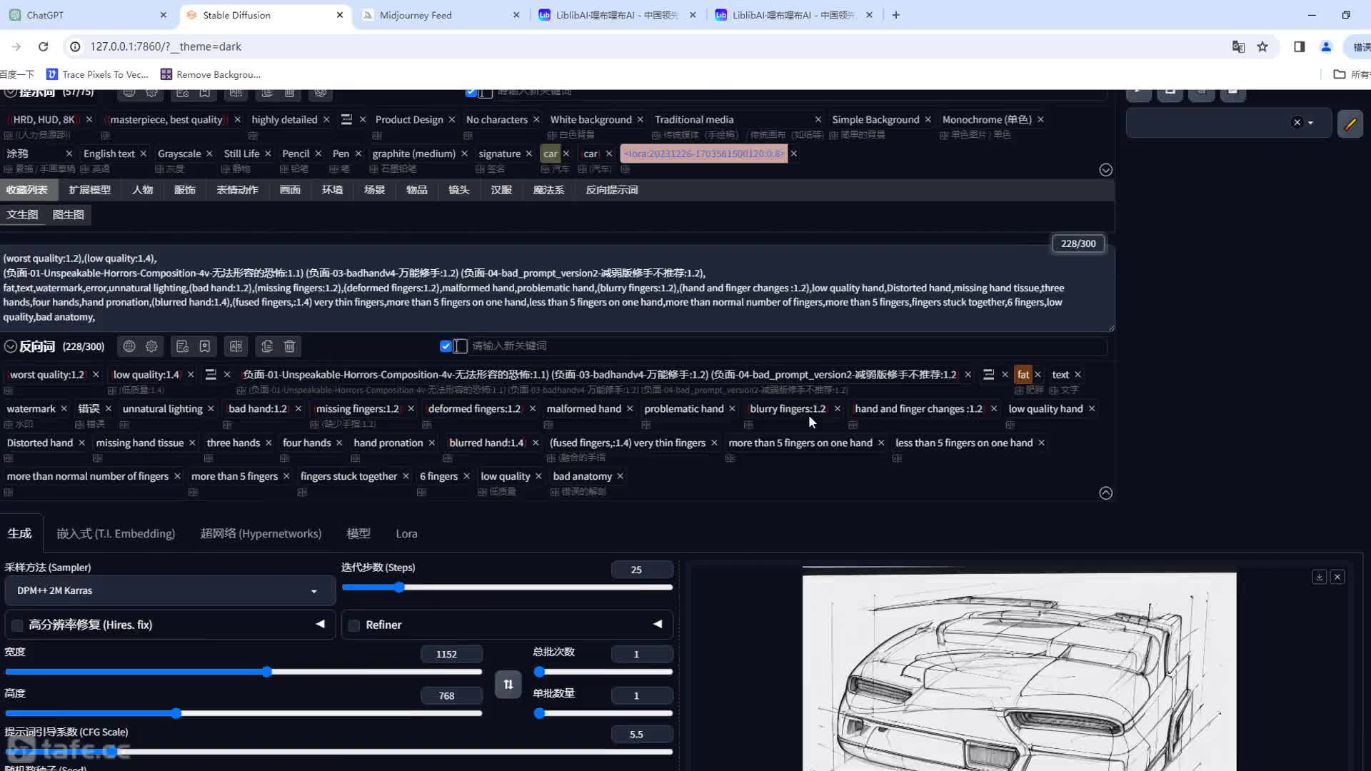Image resolution: width=1371 pixels, height=771 pixels.
Task: Remove the 'watermark' negative keyword tag
Action: click(x=64, y=408)
